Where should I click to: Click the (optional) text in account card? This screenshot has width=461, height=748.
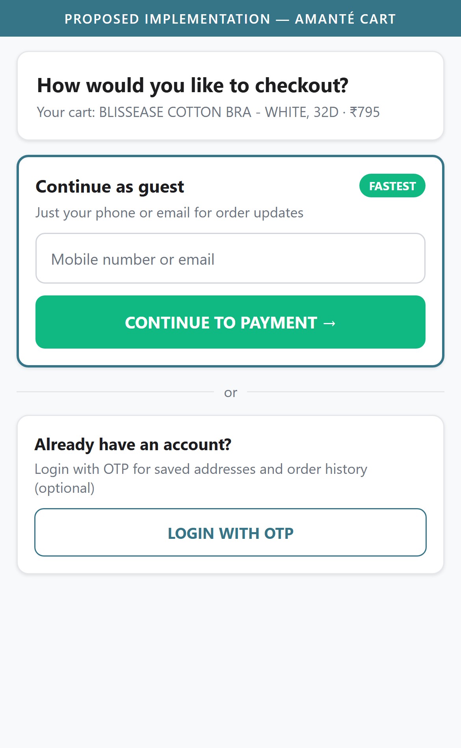tap(65, 488)
